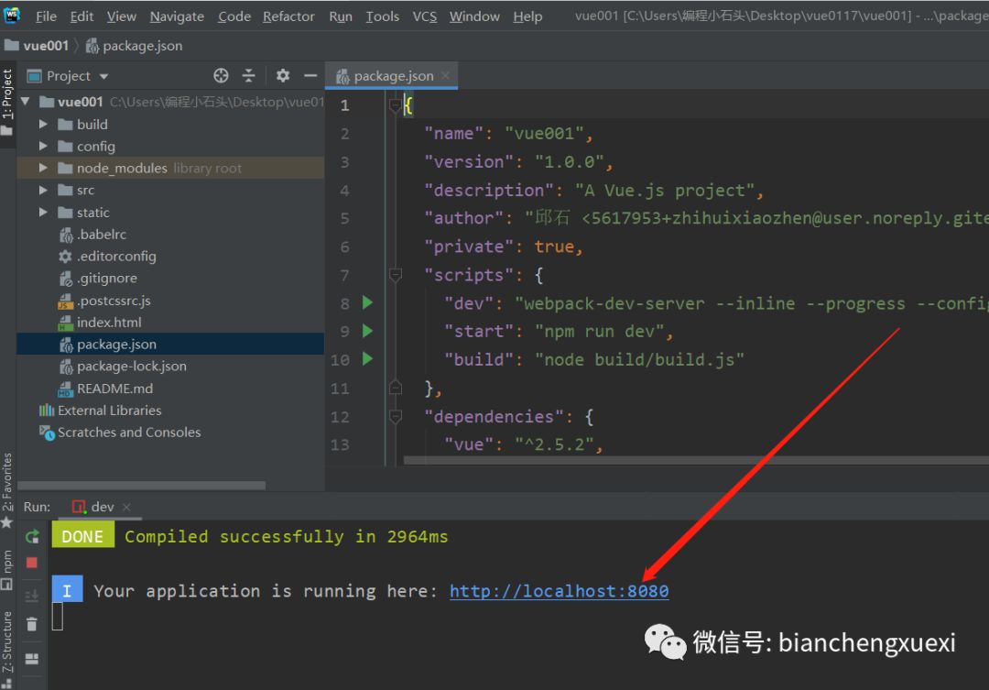
Task: Click the WebStorm logo icon
Action: pyautogui.click(x=12, y=15)
